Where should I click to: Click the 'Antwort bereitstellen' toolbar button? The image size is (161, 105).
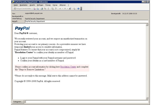(22, 9)
